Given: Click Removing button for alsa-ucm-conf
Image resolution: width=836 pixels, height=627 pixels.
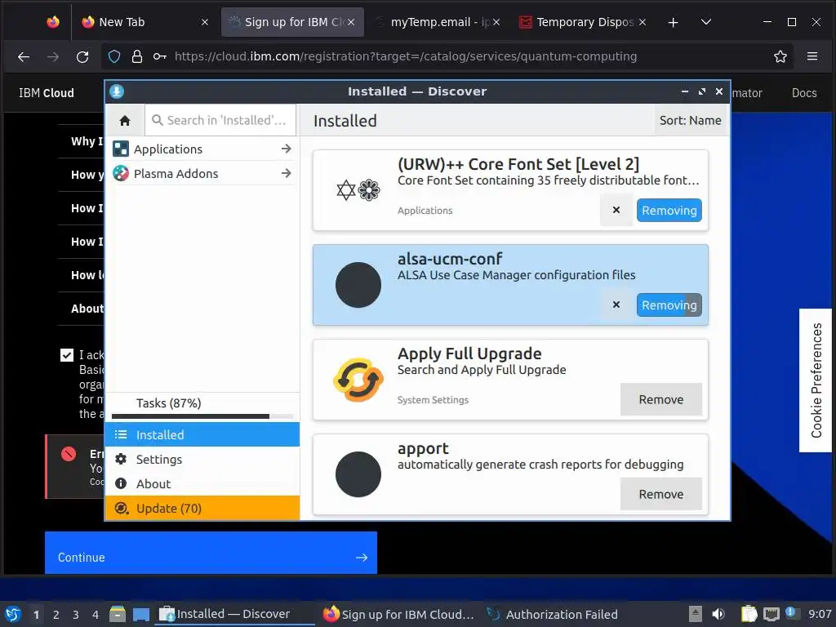Looking at the screenshot, I should tap(669, 305).
